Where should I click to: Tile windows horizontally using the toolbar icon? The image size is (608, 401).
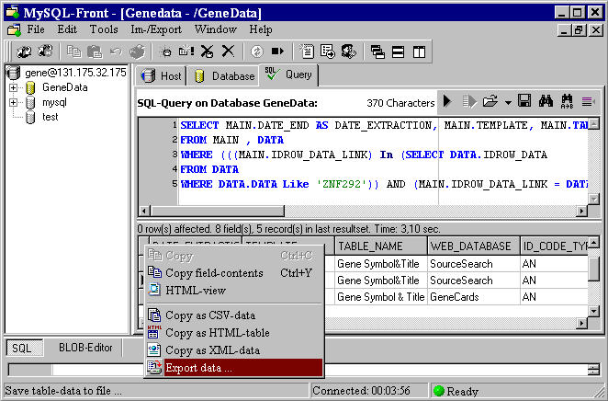pyautogui.click(x=399, y=52)
